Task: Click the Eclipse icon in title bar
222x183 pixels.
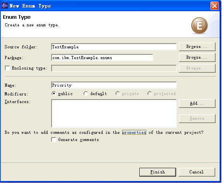Action: tap(5, 6)
